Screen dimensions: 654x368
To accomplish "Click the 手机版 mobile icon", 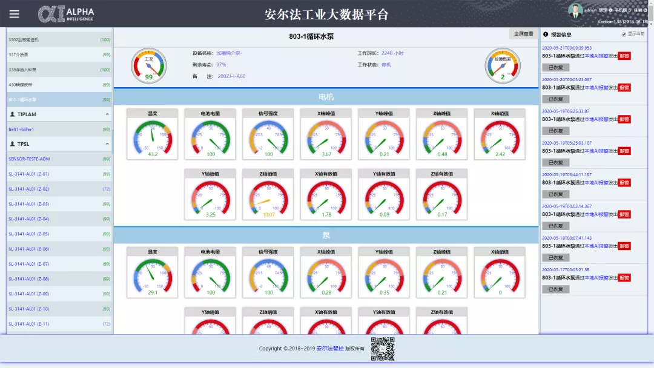I will tap(630, 10).
